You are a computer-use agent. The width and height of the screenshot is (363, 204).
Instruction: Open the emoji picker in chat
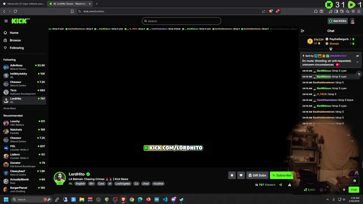click(354, 181)
